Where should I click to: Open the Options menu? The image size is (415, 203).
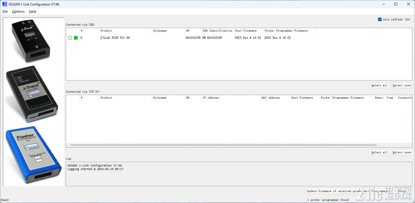point(18,12)
